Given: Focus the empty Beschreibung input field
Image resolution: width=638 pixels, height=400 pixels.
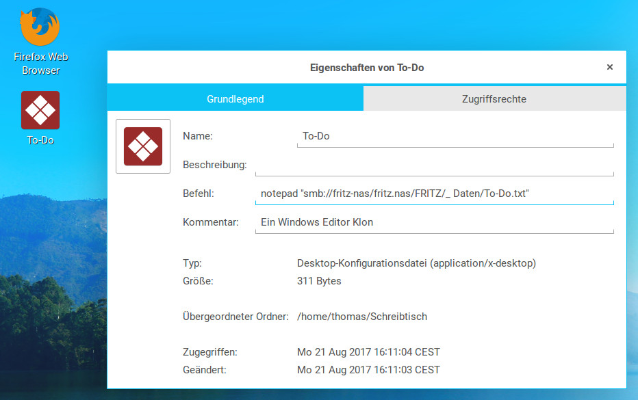Looking at the screenshot, I should click(434, 165).
